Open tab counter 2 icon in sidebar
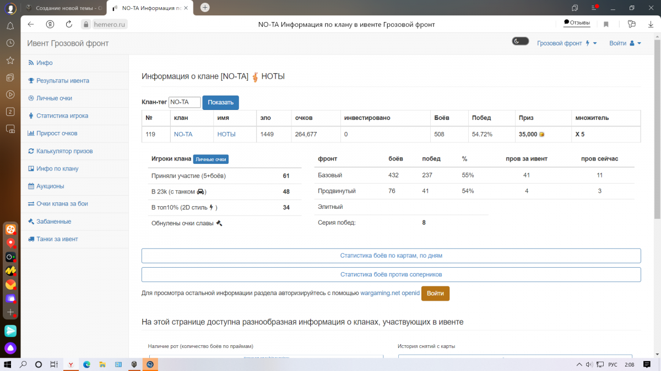The height and width of the screenshot is (371, 661). [x=10, y=112]
